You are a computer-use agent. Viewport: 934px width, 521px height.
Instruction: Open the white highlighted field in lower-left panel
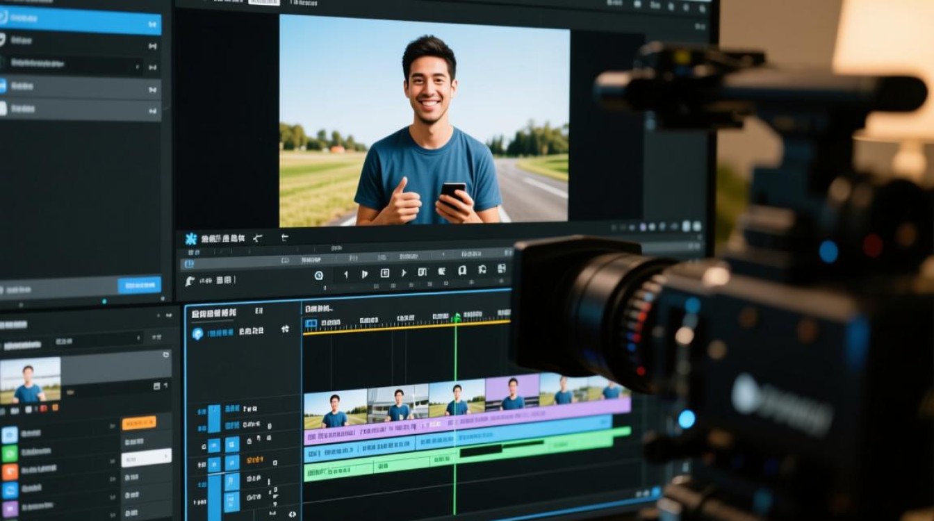pos(146,457)
